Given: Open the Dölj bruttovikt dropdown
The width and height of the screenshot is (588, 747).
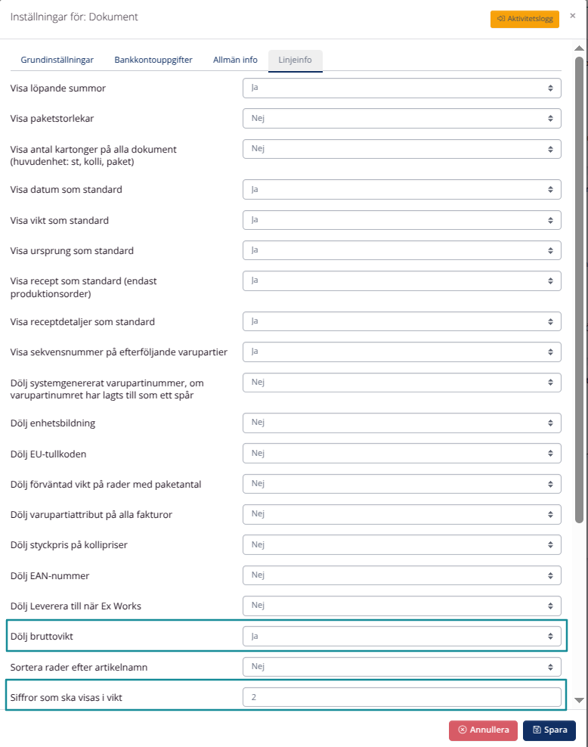Looking at the screenshot, I should 401,637.
